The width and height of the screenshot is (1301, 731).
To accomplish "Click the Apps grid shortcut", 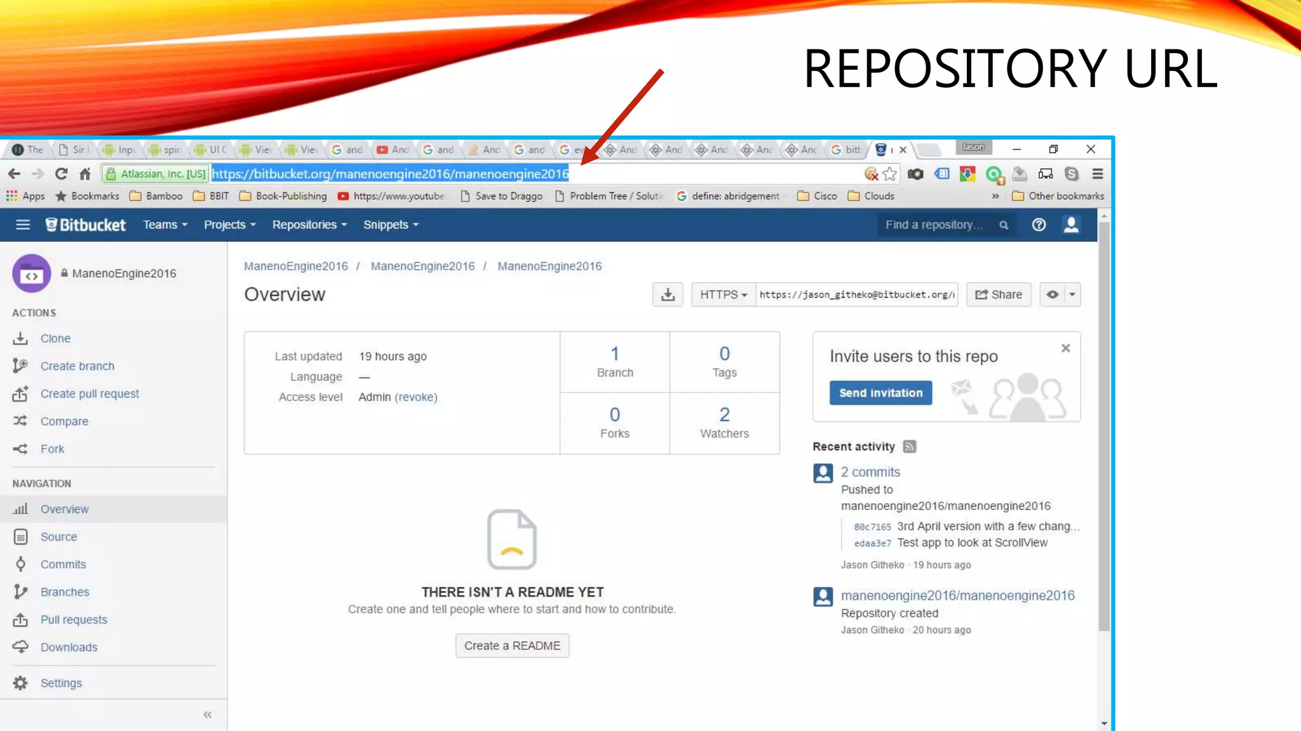I will (x=25, y=196).
